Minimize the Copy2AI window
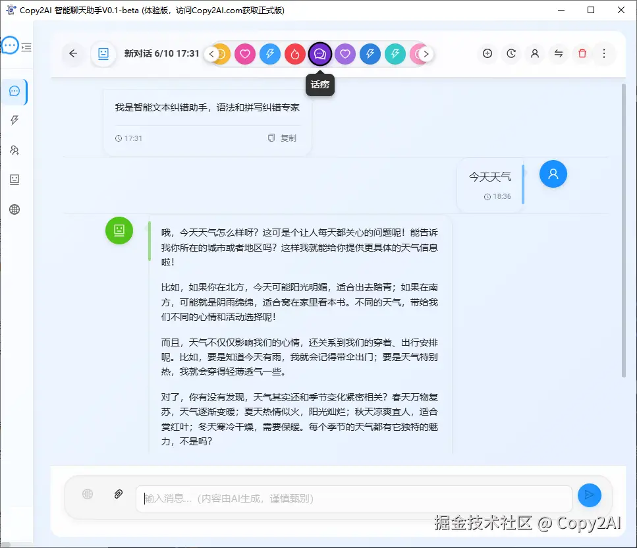This screenshot has width=637, height=548. coord(561,10)
